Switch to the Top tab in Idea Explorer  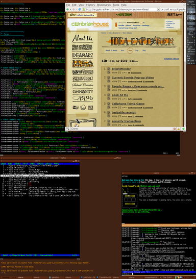pyautogui.click(x=137, y=50)
